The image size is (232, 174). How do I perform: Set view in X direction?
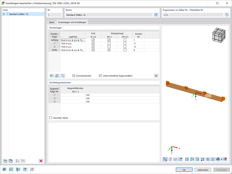(x=187, y=159)
